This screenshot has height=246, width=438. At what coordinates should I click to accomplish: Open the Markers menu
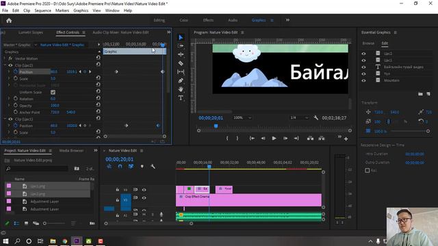tap(62, 11)
